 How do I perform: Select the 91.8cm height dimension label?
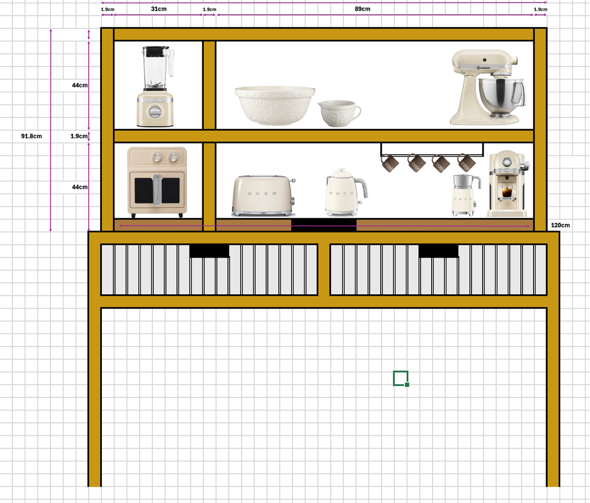click(31, 136)
